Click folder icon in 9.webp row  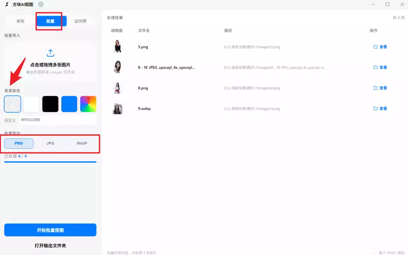(x=376, y=109)
